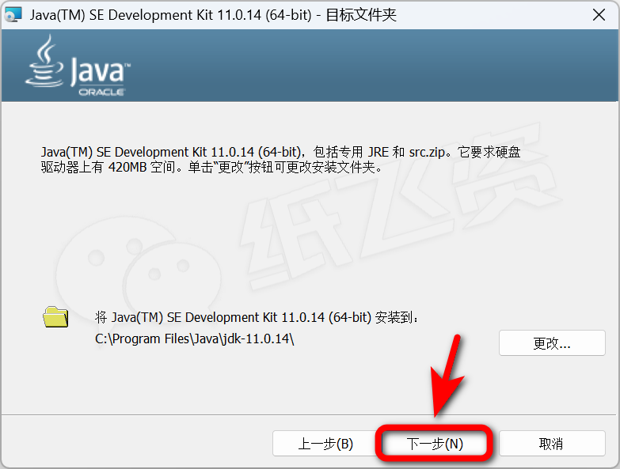Close the JDK installer window
Image resolution: width=620 pixels, height=469 pixels.
(600, 14)
